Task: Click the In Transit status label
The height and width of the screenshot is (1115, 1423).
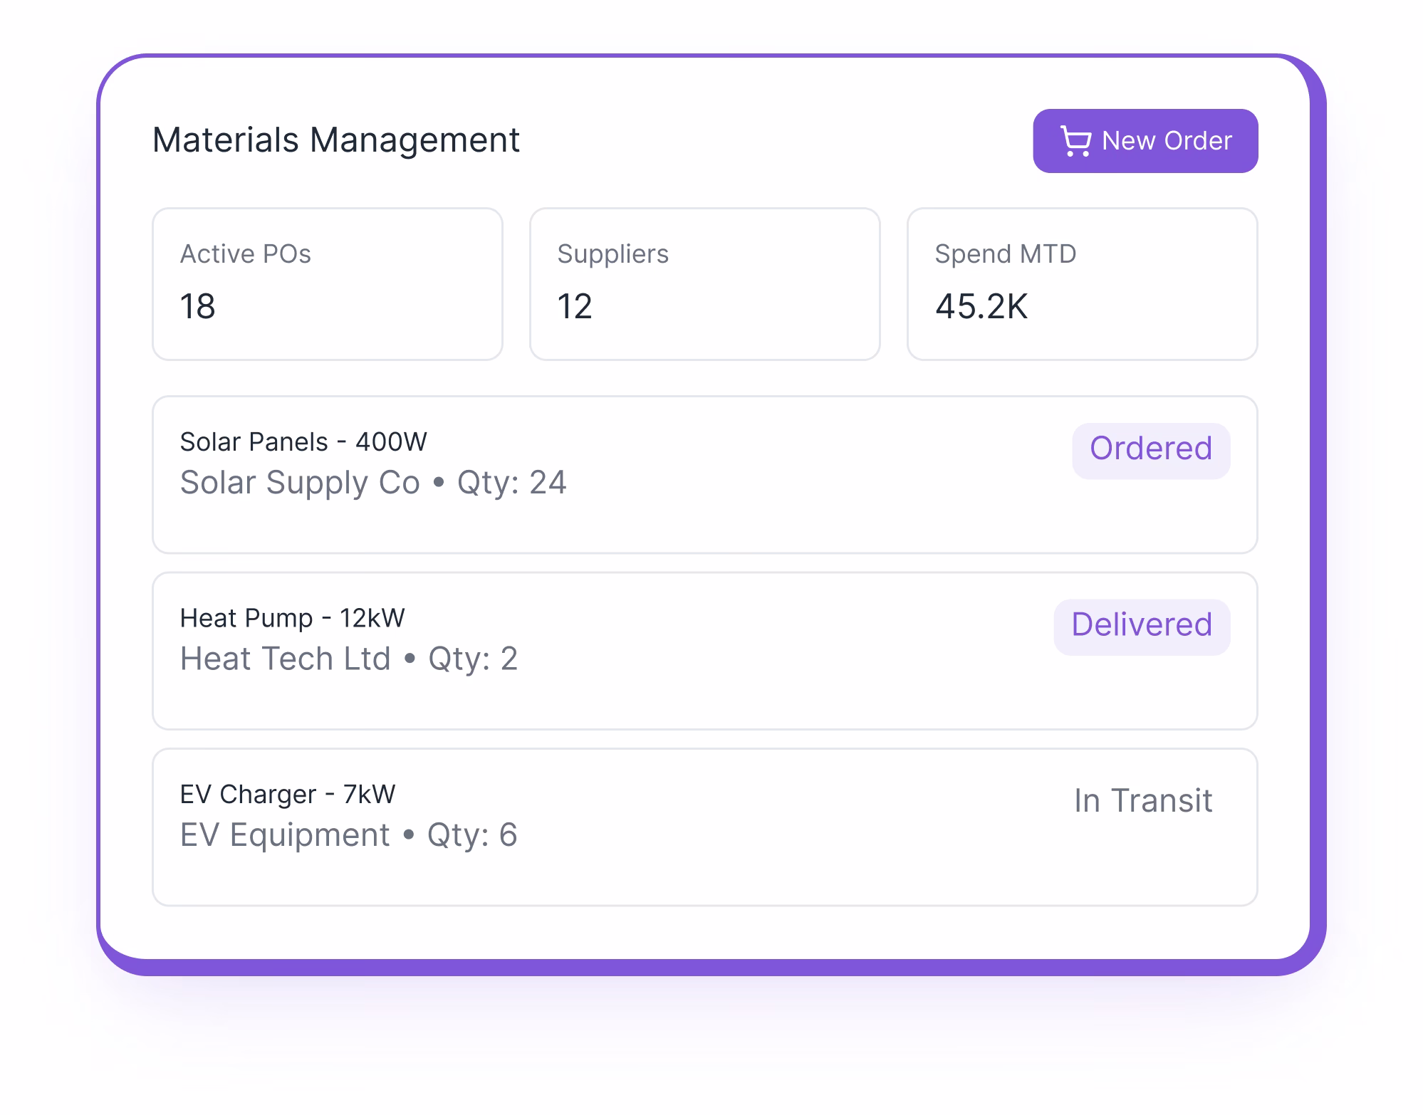Action: click(1142, 800)
